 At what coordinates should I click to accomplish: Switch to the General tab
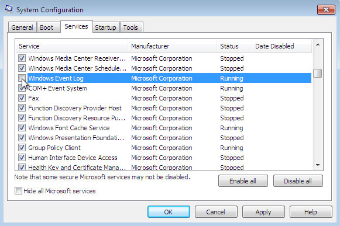click(x=22, y=27)
